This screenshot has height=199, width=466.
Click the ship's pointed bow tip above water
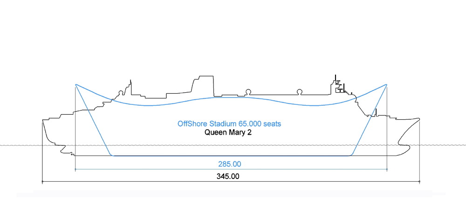[418, 119]
